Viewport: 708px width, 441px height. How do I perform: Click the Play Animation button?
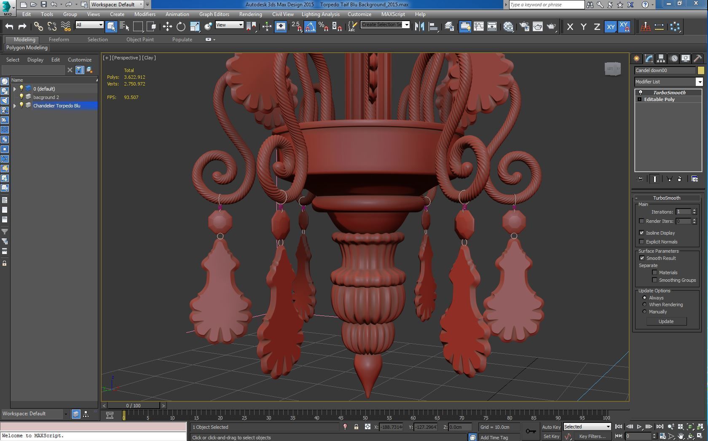tap(639, 427)
